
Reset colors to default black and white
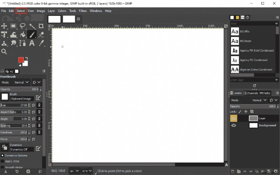coord(20,65)
